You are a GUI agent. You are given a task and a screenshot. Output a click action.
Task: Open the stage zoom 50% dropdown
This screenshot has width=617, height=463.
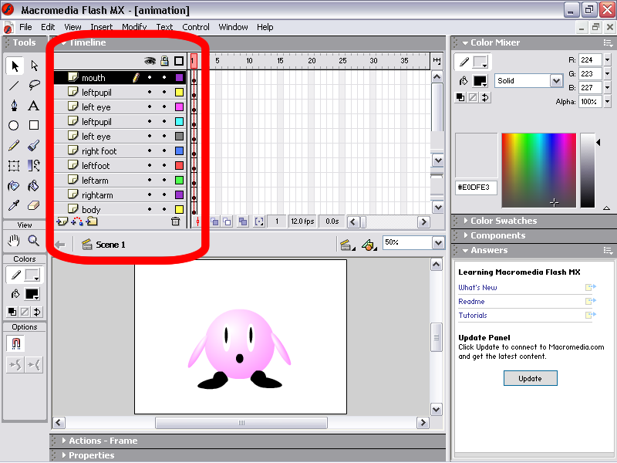click(438, 243)
